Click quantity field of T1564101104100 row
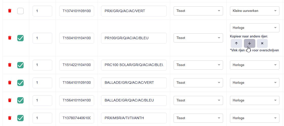 pos(42,100)
